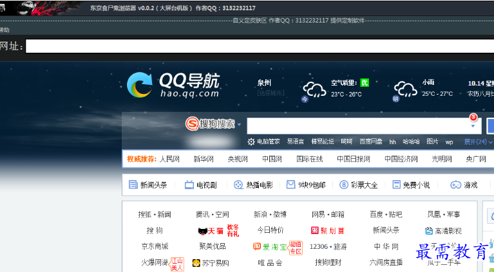Click the 免费小说 book icon
Viewport: 494px width, 272px height.
tap(396, 185)
